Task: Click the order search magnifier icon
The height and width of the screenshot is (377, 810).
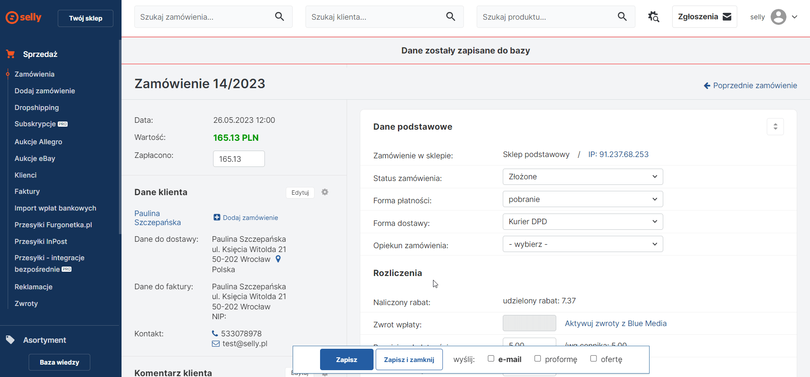Action: coord(279,17)
